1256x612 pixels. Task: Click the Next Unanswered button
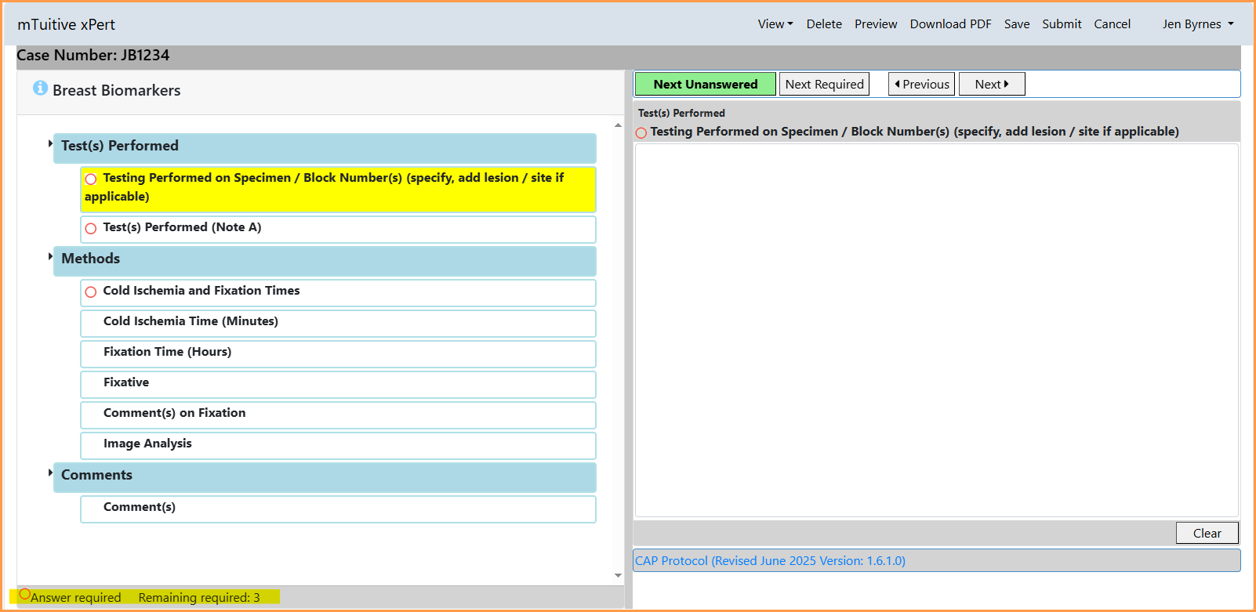(706, 84)
